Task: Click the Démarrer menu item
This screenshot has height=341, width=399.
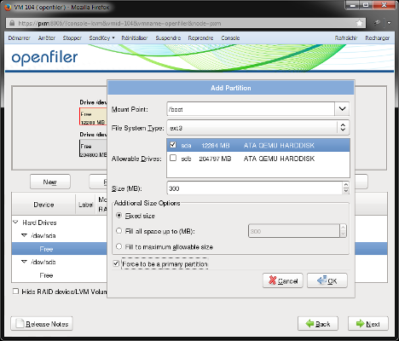Action: pyautogui.click(x=19, y=38)
